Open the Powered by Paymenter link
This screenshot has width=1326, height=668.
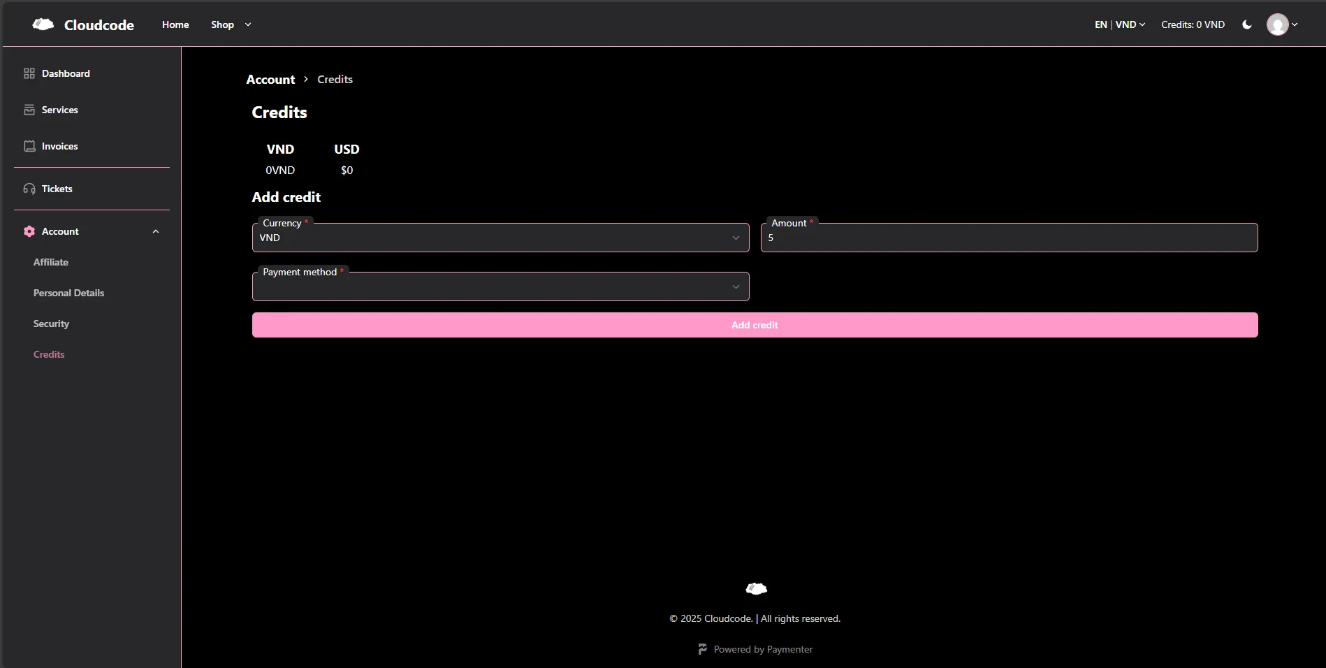pos(756,649)
